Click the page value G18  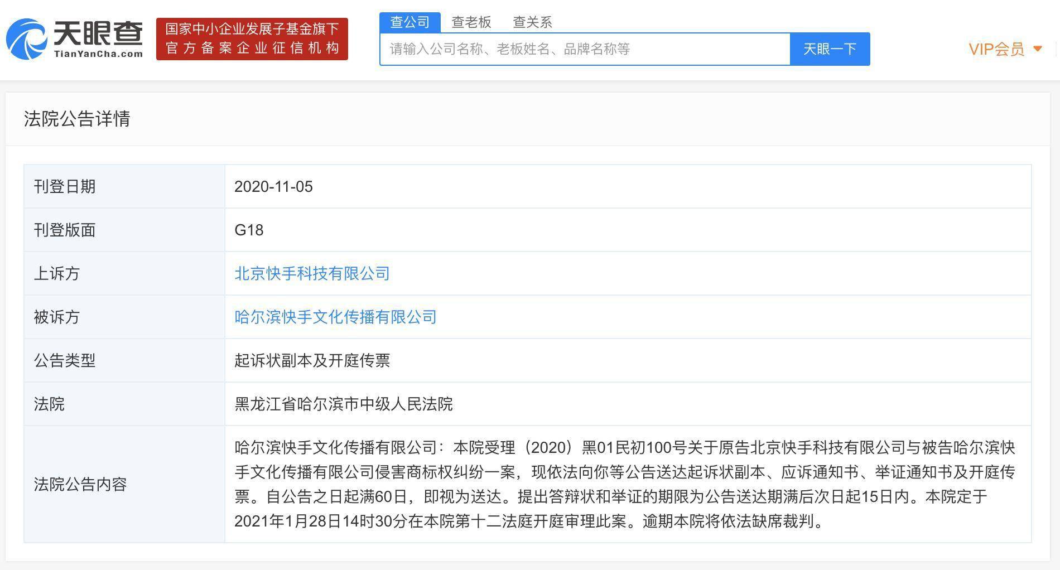point(249,230)
